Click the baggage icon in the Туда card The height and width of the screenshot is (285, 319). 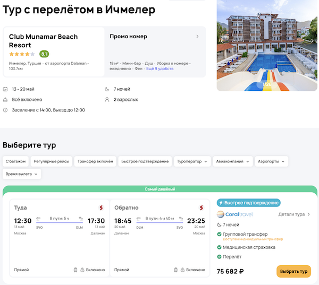[x=75, y=270]
